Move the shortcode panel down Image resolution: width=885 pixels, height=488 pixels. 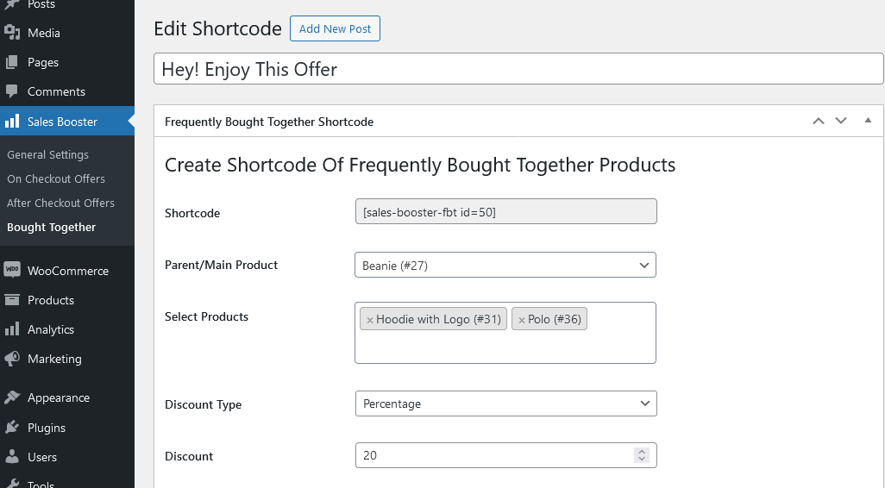pyautogui.click(x=841, y=121)
